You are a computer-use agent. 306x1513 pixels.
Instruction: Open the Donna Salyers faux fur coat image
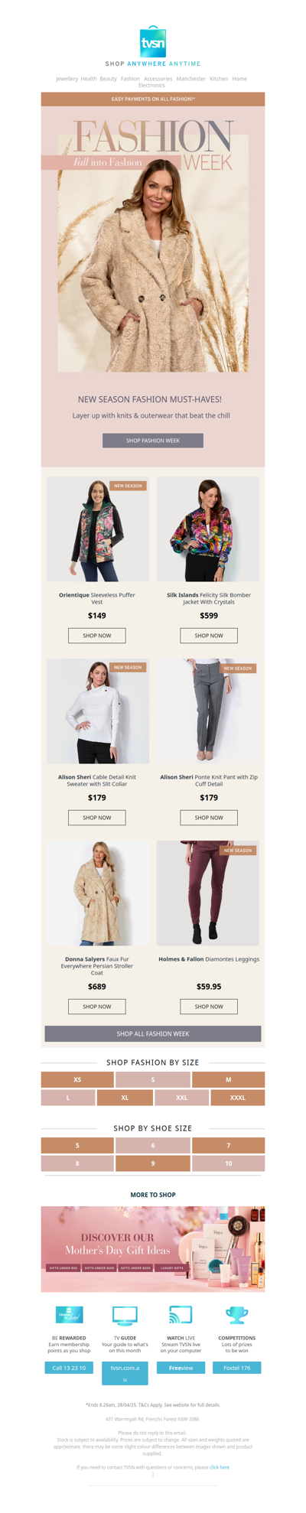pyautogui.click(x=98, y=893)
